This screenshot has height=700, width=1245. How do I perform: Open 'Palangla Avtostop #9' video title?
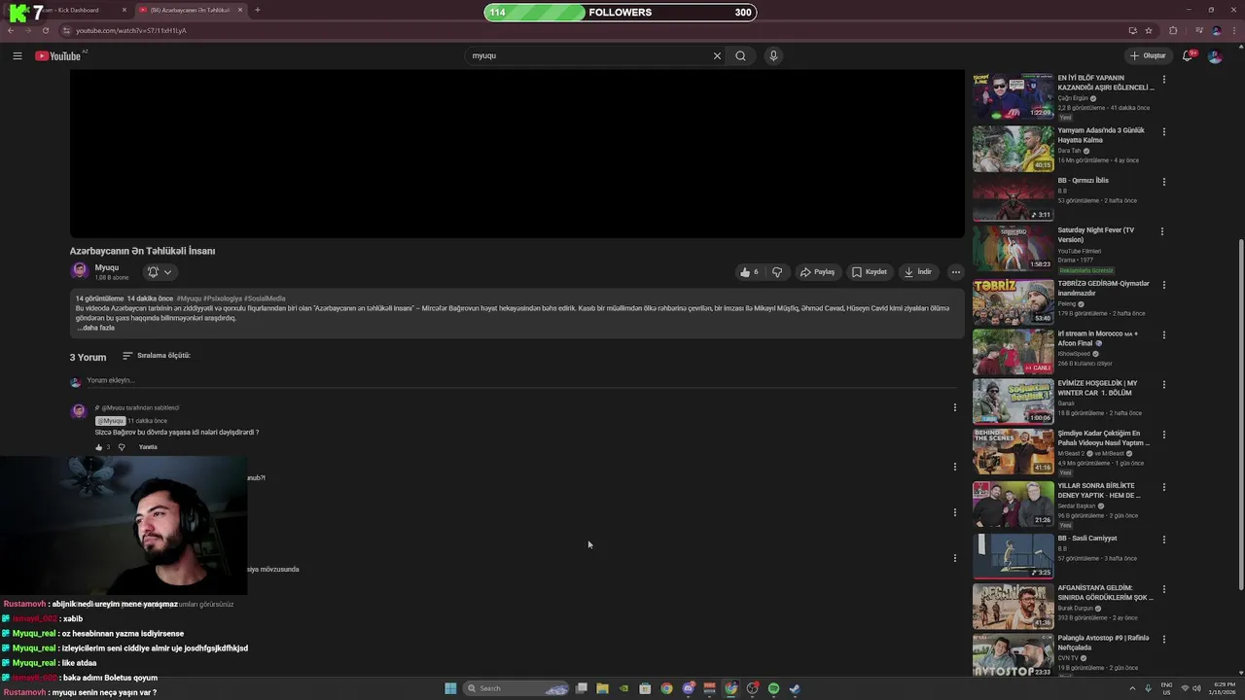(x=1103, y=643)
